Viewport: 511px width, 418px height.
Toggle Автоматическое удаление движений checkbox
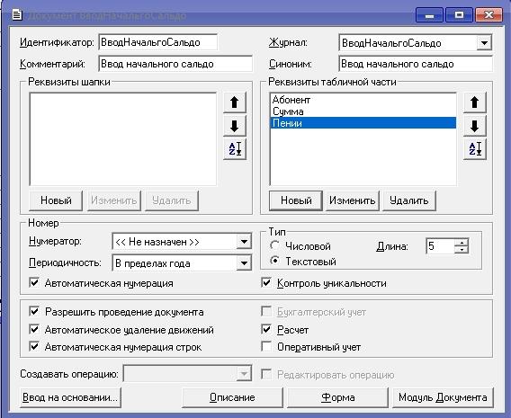[x=34, y=329]
